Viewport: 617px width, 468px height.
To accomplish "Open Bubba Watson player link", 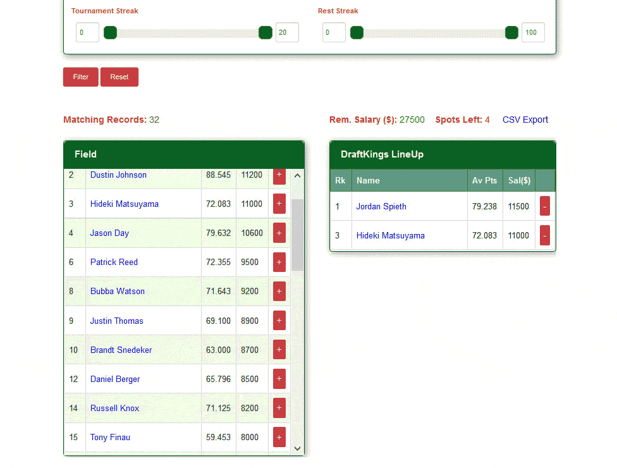I will [117, 292].
